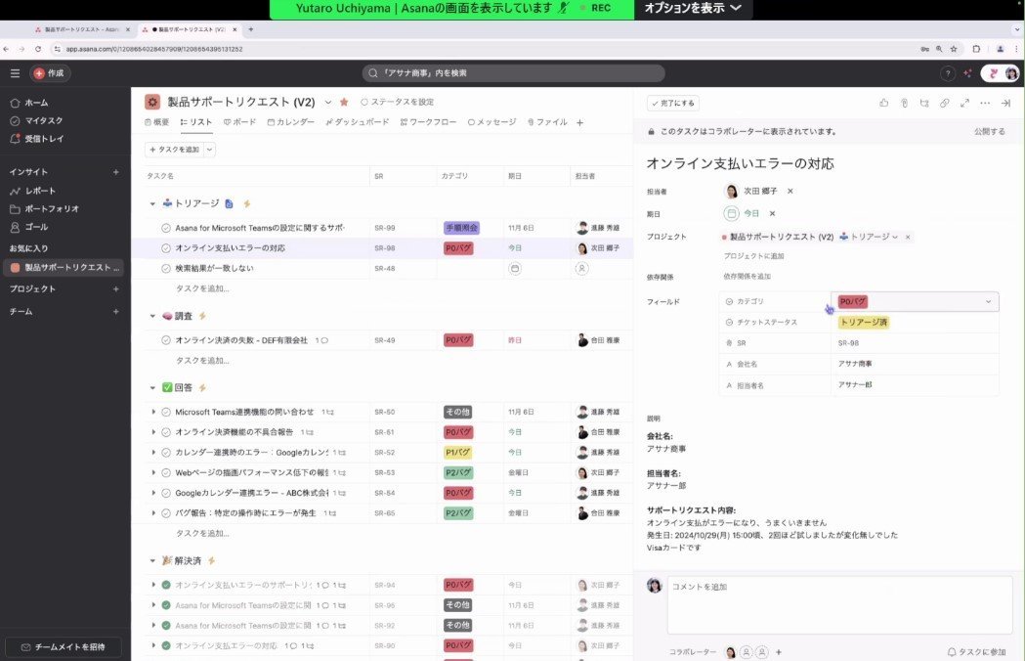Switch to the カレンダー tab
This screenshot has width=1025, height=661.
290,122
